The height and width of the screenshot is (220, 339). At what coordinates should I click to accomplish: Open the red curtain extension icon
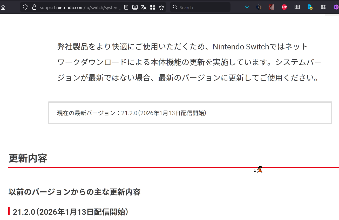(x=272, y=7)
